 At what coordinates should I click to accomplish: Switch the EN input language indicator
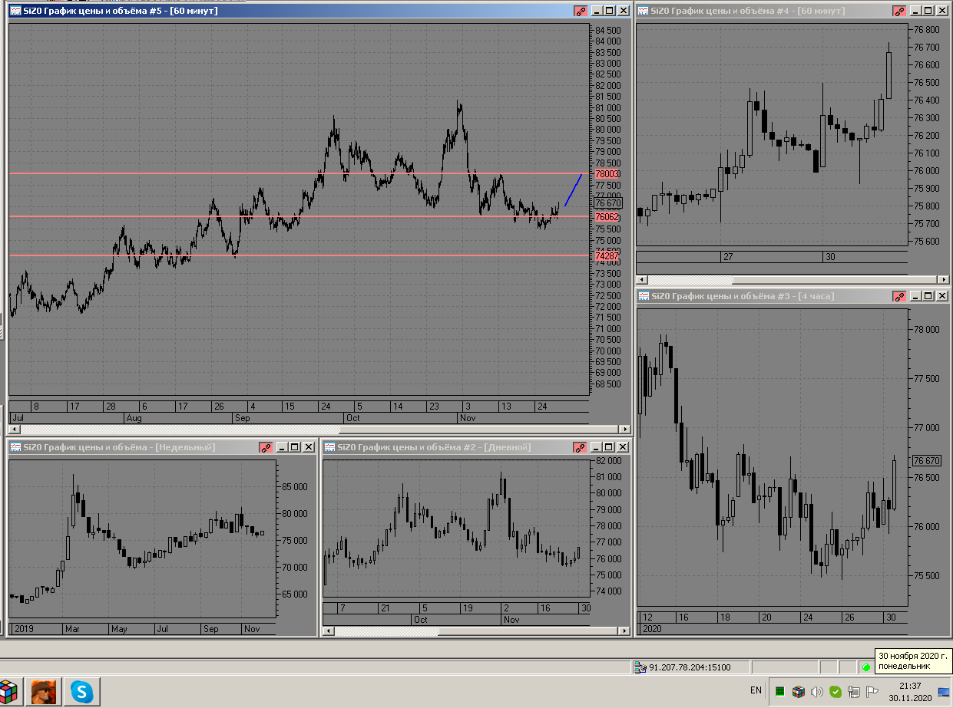pyautogui.click(x=756, y=690)
